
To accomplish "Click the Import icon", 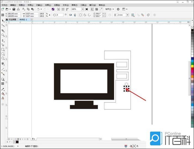I will tap(59, 9).
